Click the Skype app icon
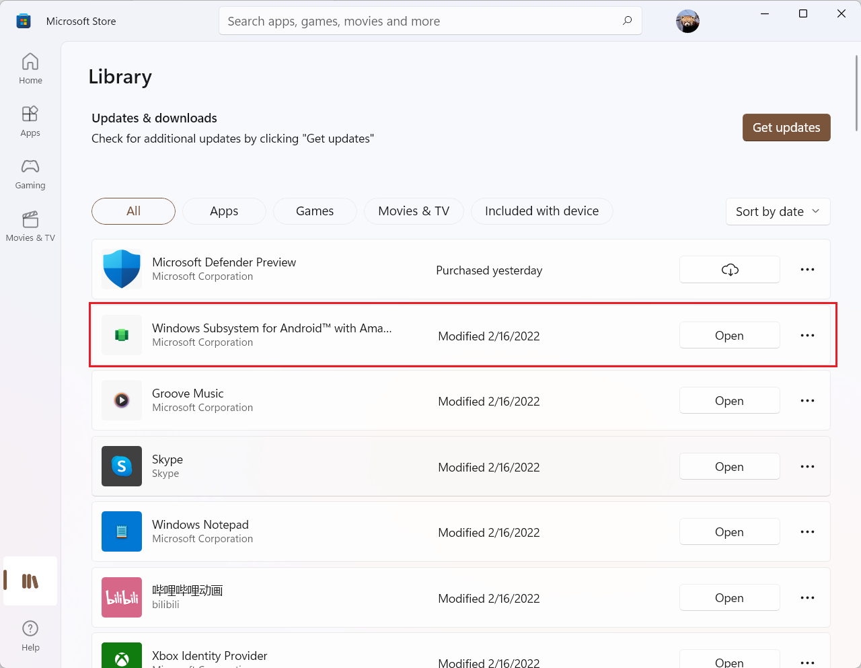Image resolution: width=861 pixels, height=668 pixels. point(122,466)
